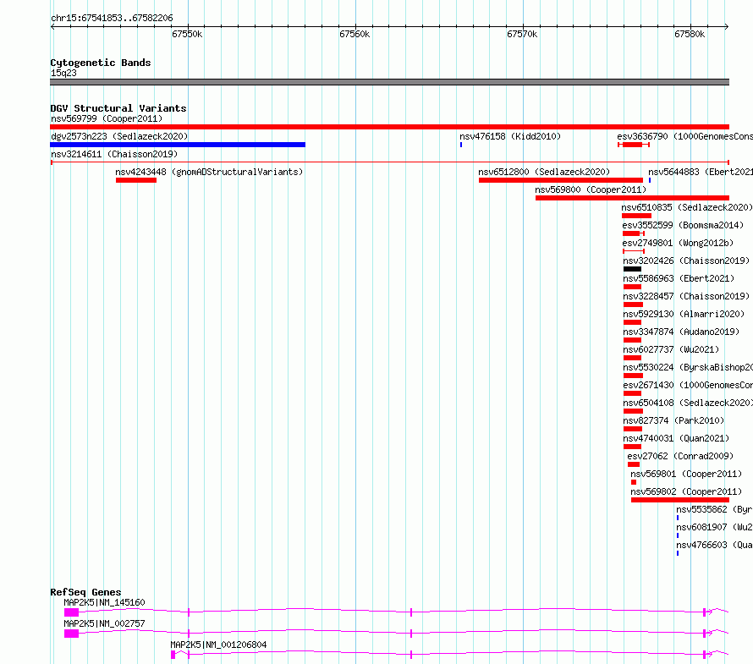Click the red nsv569802 variant bar

(680, 500)
